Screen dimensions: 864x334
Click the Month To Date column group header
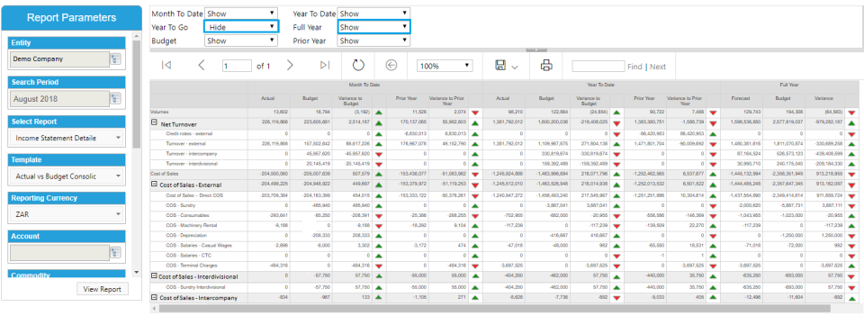point(364,85)
